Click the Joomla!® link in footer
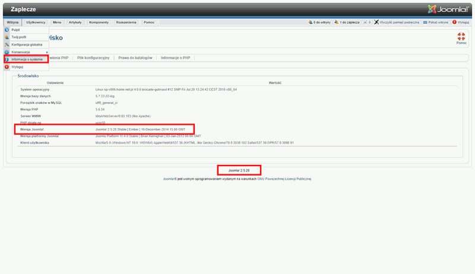The width and height of the screenshot is (475, 274). pyautogui.click(x=170, y=179)
